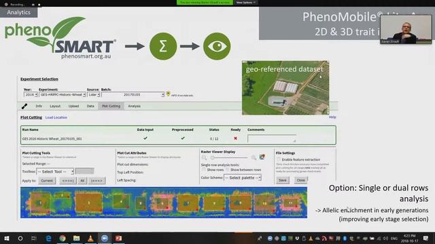Screen dimensions: 435x244
Task: Open File Explorer from the taskbar
Action: click(x=77, y=238)
